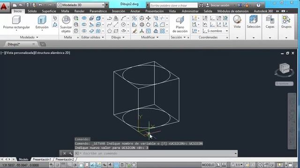Screen dimensions: 300x168
Task: Toggle the light bulb isolate objects button
Action: [279, 165]
